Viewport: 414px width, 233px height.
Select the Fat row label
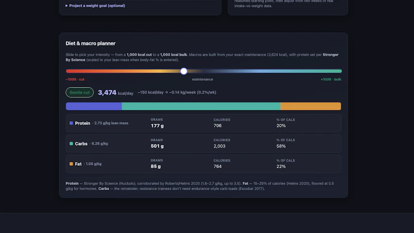click(78, 164)
